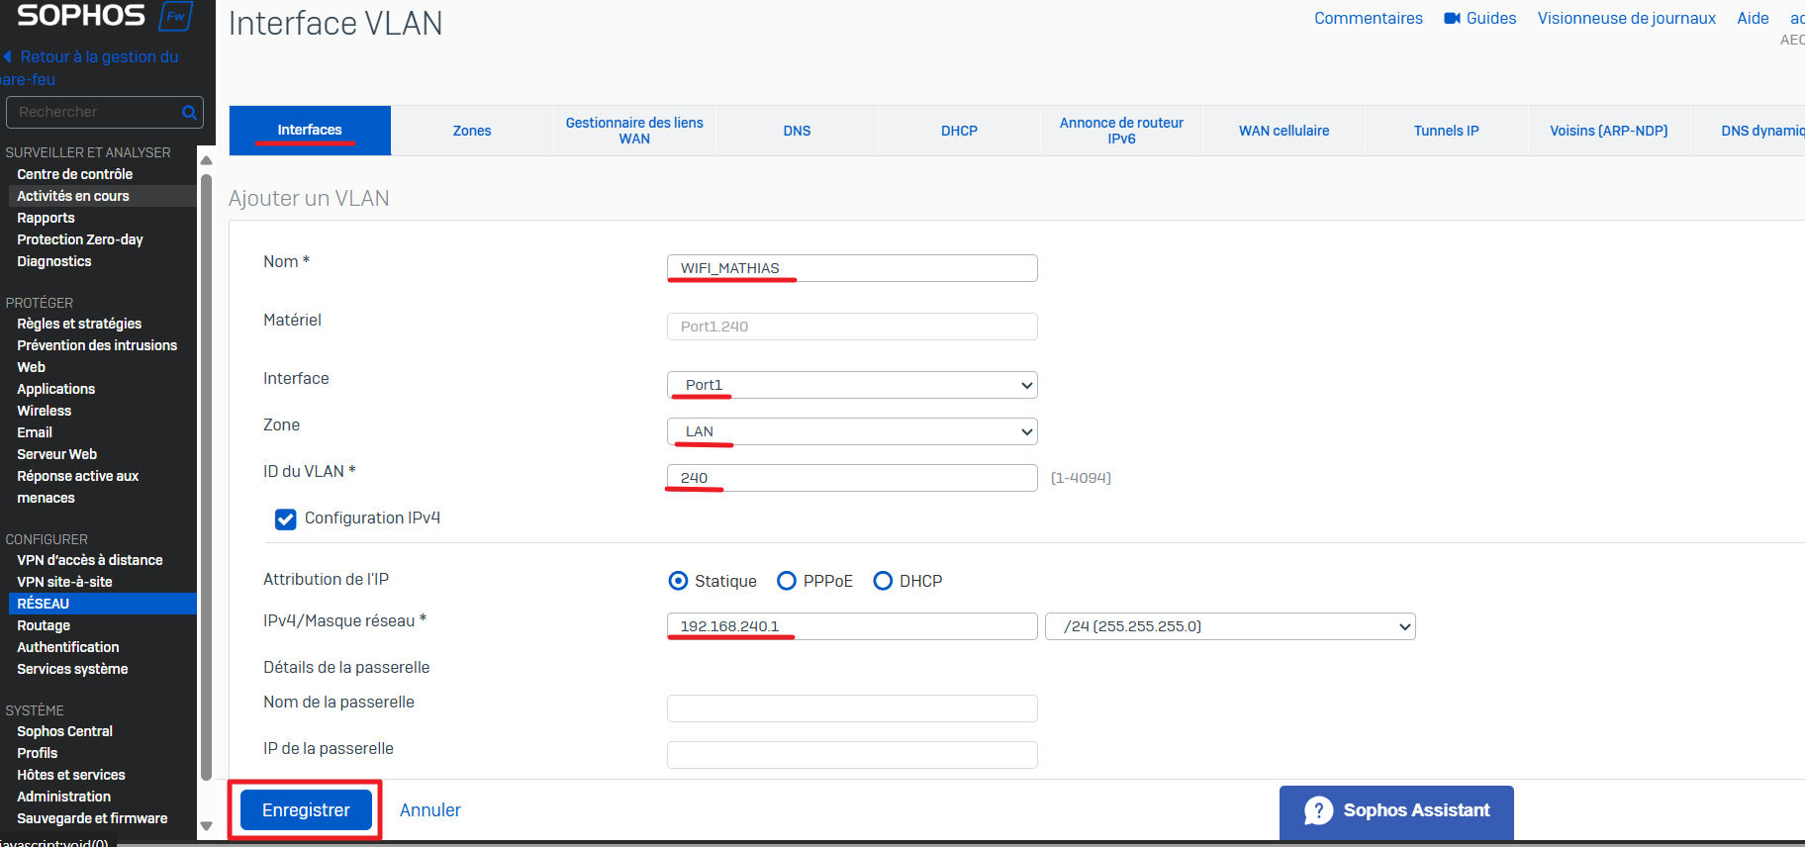Screen dimensions: 1805x847
Task: Select the DHCP radio button for IP attribution
Action: coord(883,581)
